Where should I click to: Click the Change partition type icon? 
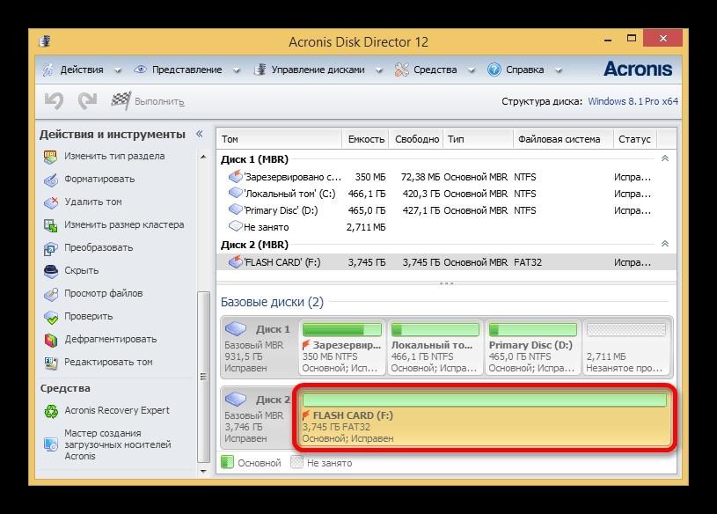[50, 157]
